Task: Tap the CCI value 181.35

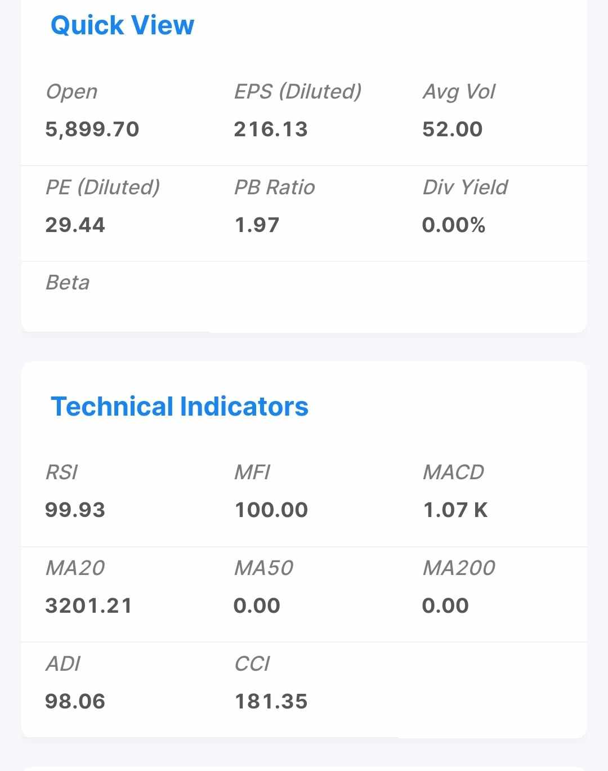Action: (x=271, y=702)
